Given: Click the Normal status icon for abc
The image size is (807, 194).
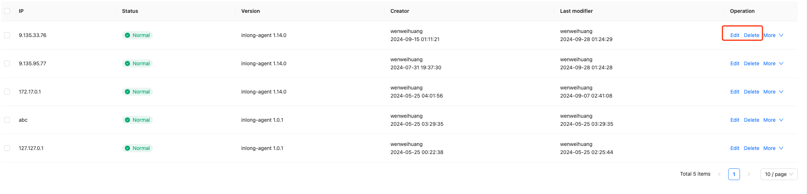Looking at the screenshot, I should pos(127,120).
